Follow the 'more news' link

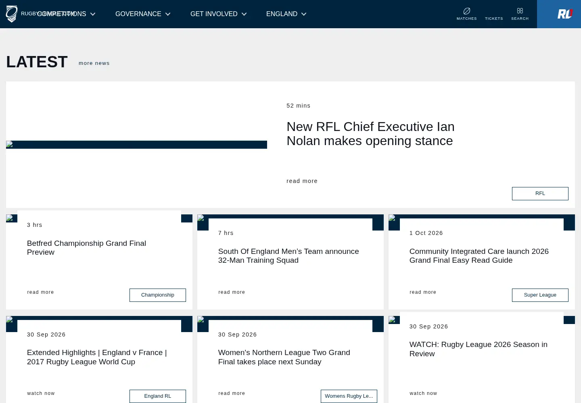point(94,63)
